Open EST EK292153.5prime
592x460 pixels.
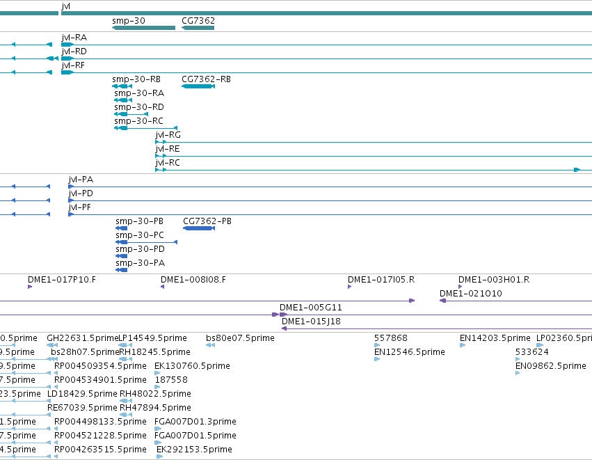pos(195,450)
